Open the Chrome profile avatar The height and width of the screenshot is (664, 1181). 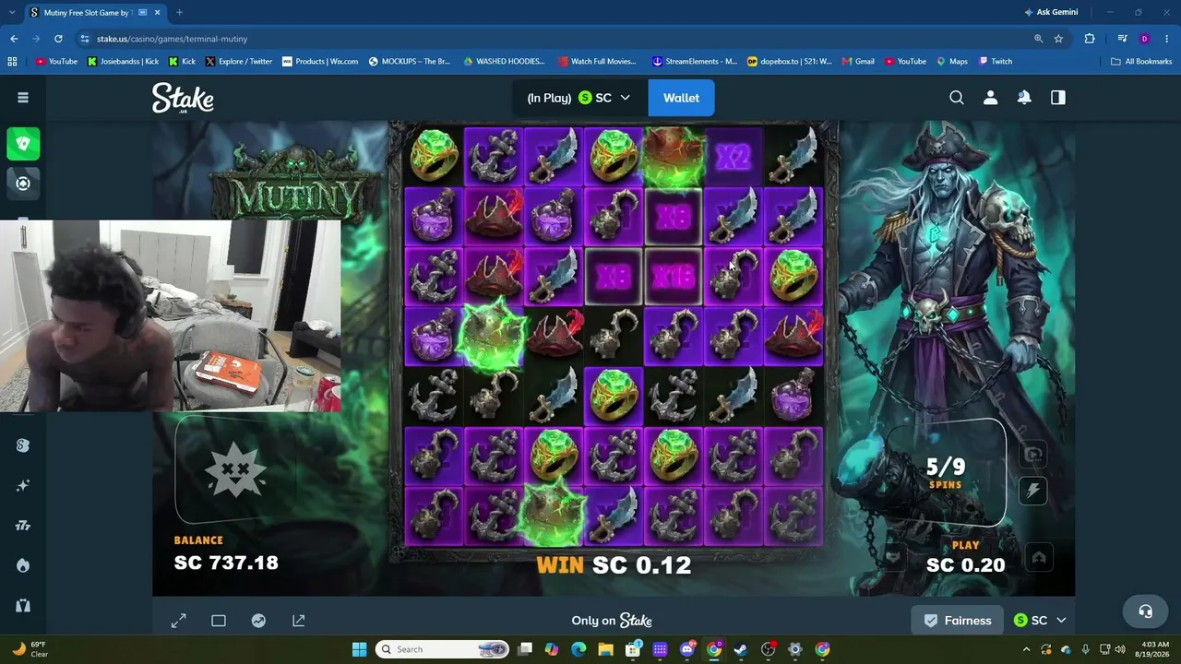click(x=1145, y=39)
